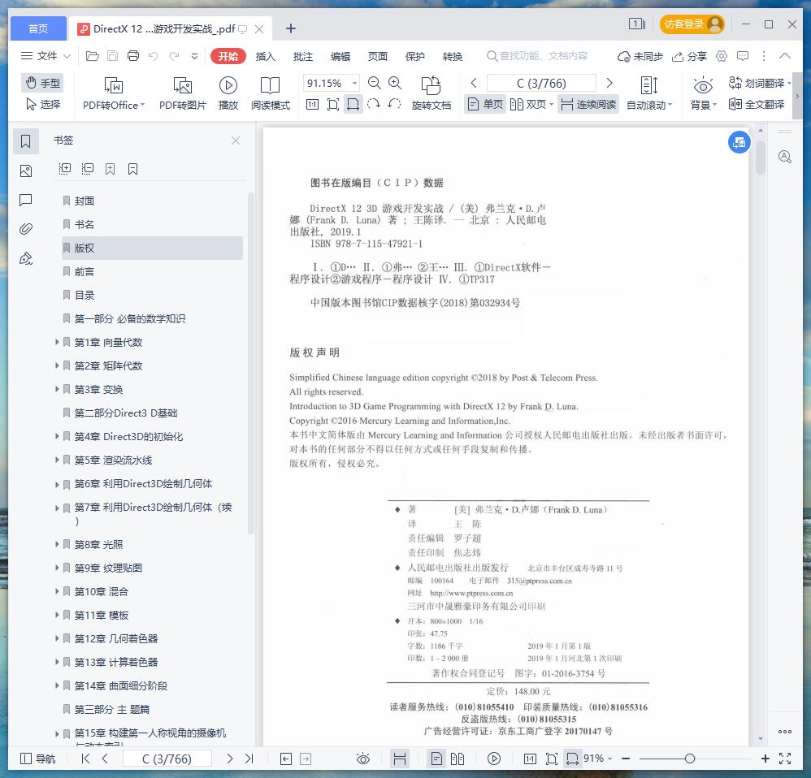Viewport: 811px width, 778px height.
Task: Switch to the 首页 tab
Action: (x=38, y=28)
